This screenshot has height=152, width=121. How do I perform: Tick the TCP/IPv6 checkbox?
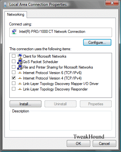[13, 72]
